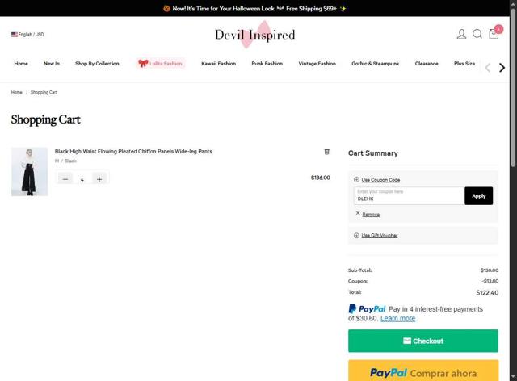Image resolution: width=517 pixels, height=381 pixels.
Task: Click the Shopping Cart breadcrumb text
Action: tap(44, 92)
